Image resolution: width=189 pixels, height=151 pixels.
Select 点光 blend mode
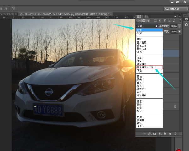149,92
